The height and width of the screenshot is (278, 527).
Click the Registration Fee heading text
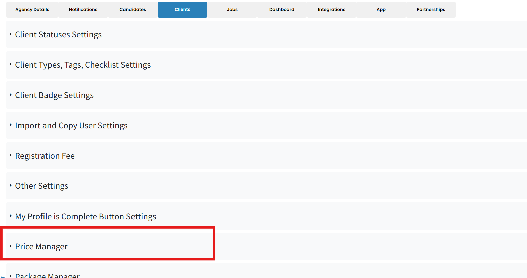coord(45,156)
